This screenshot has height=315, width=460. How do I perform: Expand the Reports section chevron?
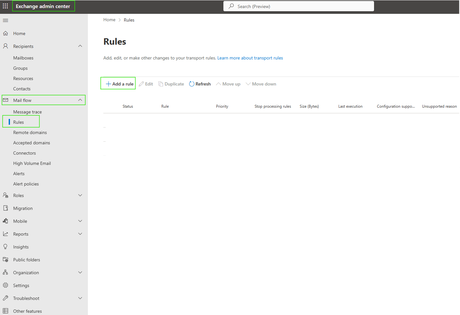(x=80, y=234)
